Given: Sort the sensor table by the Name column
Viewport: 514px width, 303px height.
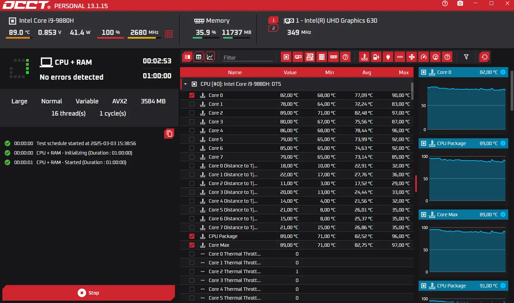Looking at the screenshot, I should 235,73.
